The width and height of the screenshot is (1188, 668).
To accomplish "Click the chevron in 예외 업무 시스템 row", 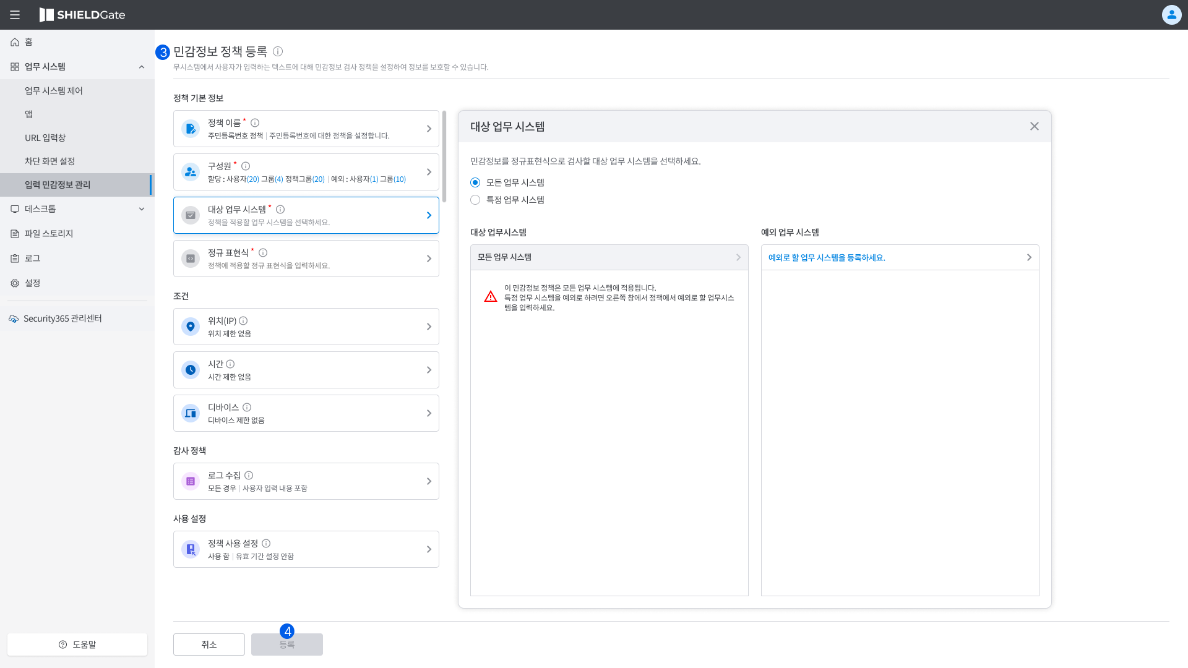I will point(1029,257).
